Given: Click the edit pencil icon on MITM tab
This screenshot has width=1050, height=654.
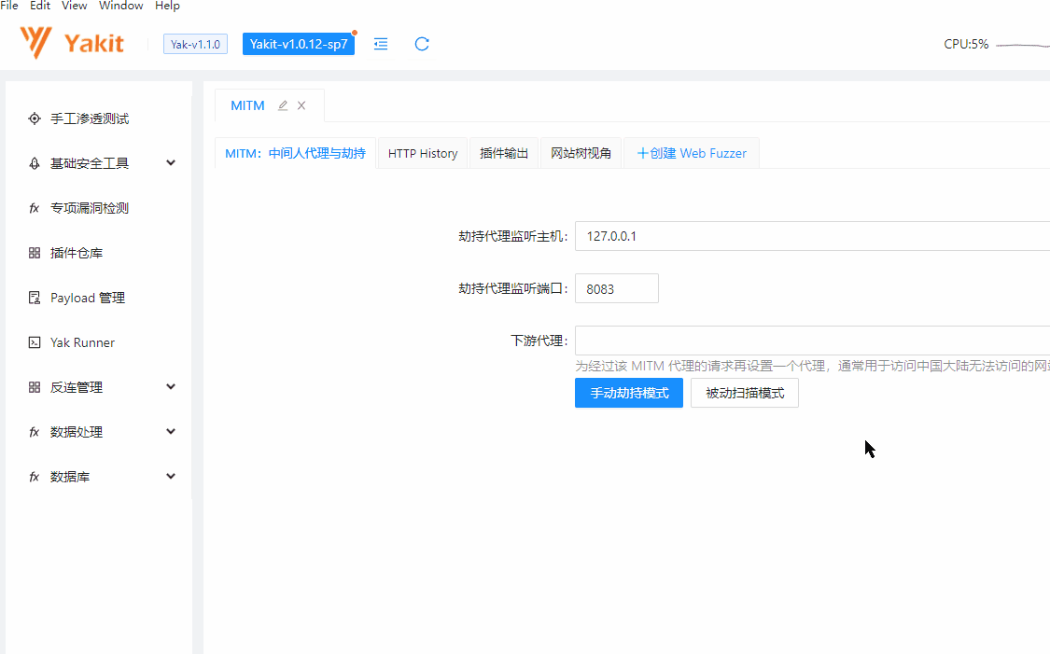Looking at the screenshot, I should click(x=283, y=105).
